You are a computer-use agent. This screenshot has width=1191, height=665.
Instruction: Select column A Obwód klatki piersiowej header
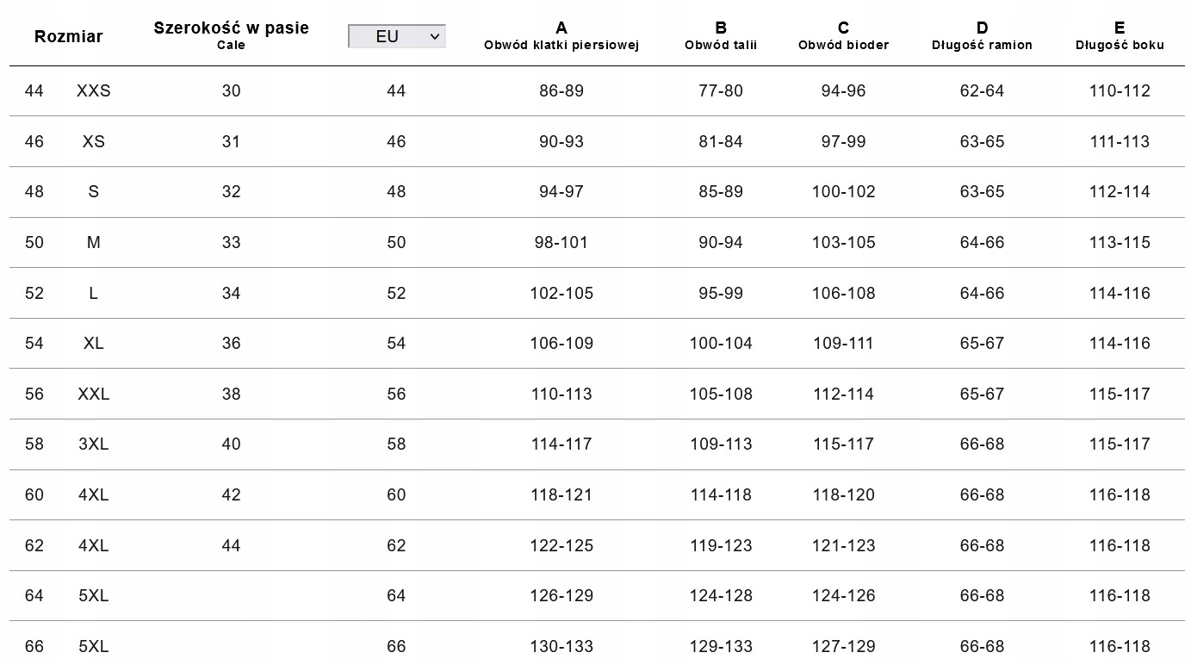click(x=561, y=35)
